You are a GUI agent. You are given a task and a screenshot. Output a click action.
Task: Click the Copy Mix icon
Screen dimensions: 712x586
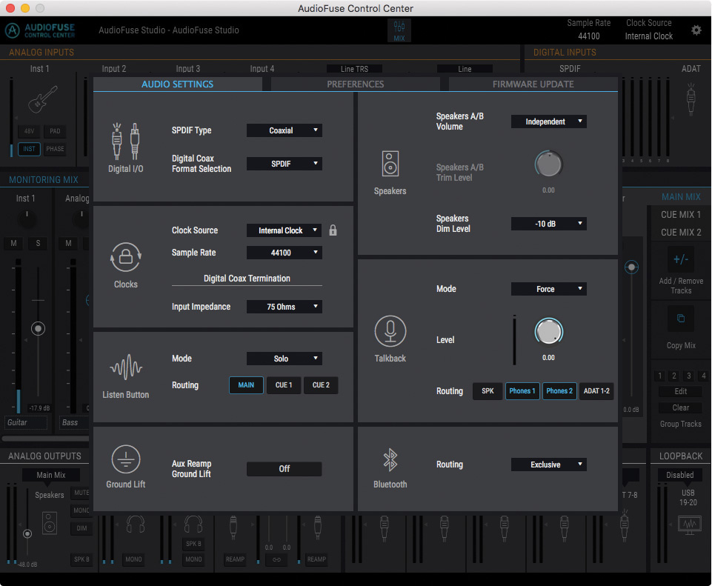681,319
